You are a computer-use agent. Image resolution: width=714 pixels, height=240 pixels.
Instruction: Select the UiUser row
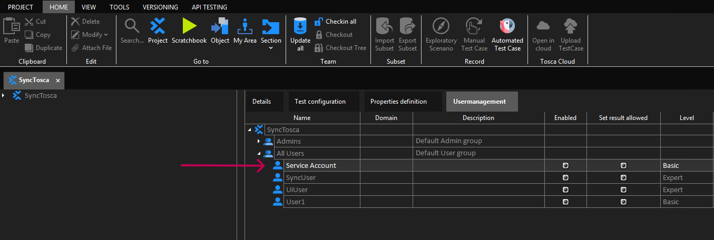[297, 190]
